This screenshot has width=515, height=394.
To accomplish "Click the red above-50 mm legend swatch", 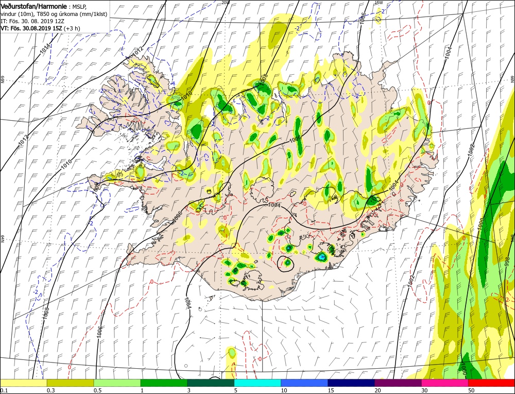I will tap(491, 383).
